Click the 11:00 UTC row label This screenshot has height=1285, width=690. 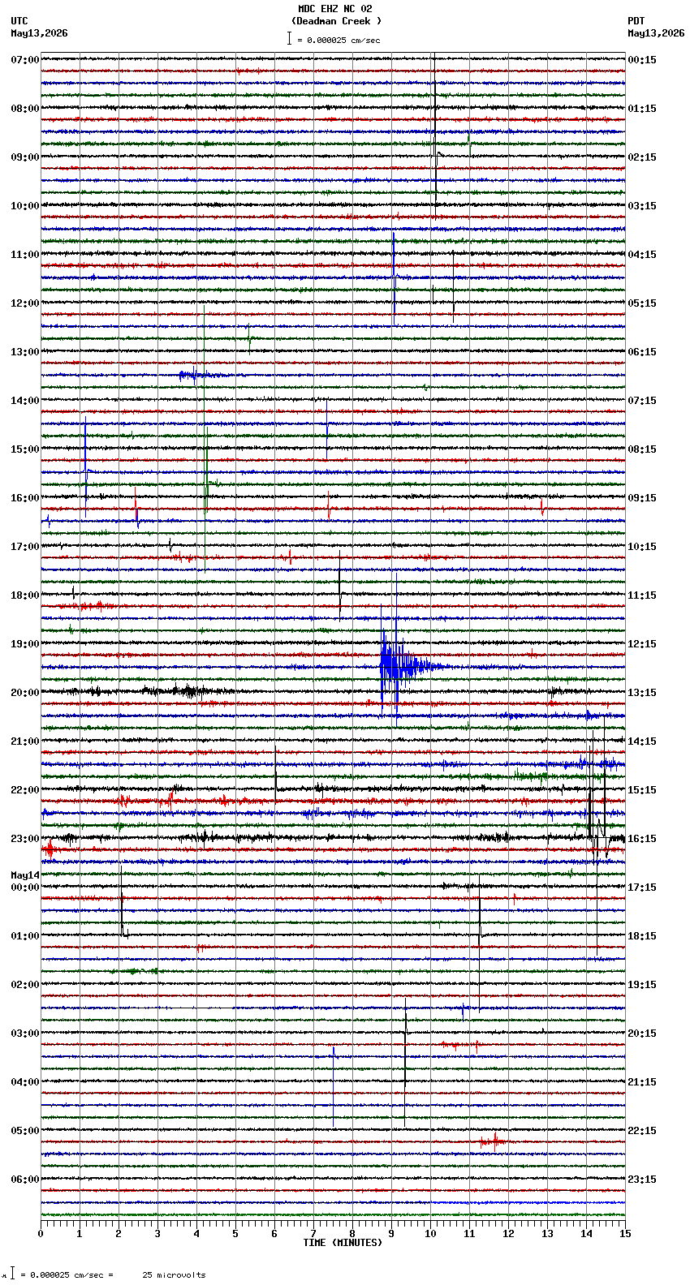click(25, 255)
